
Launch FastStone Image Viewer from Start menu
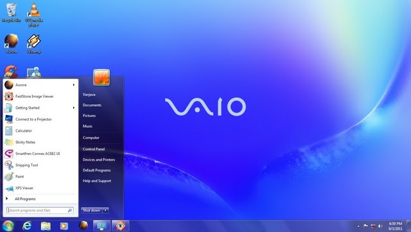pyautogui.click(x=40, y=96)
